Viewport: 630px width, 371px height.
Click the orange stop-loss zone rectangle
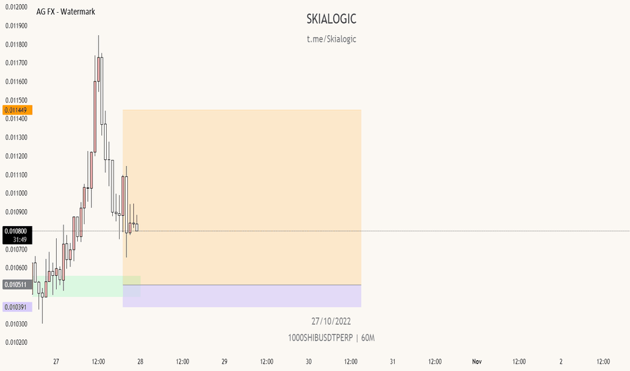click(242, 197)
